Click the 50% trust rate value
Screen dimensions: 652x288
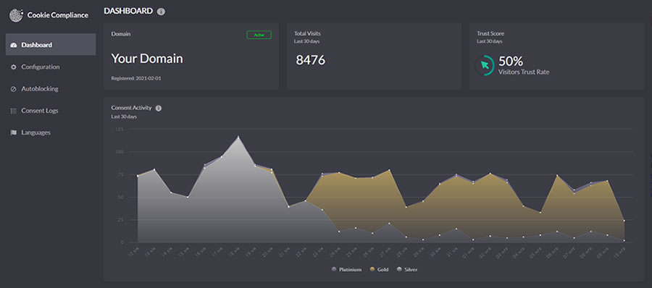(511, 62)
